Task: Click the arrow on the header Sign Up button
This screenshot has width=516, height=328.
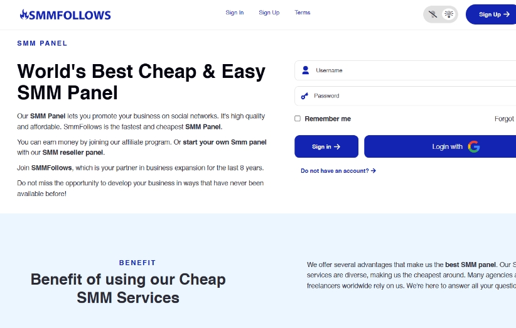Action: point(507,14)
